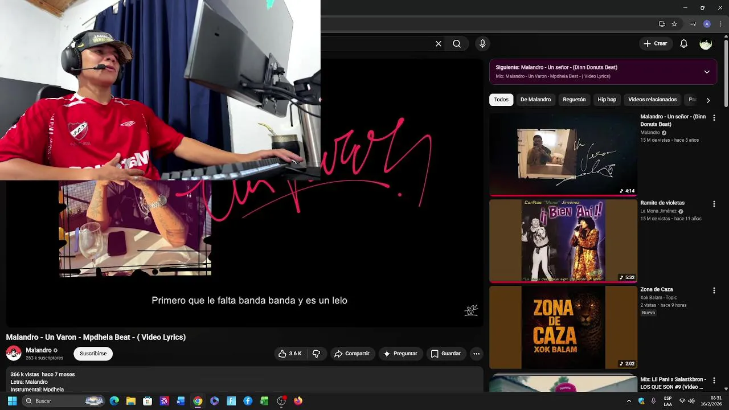Image resolution: width=729 pixels, height=410 pixels.
Task: Select the Hip hop filter chip
Action: [x=607, y=100]
